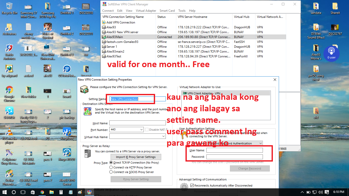This screenshot has width=349, height=196.
Task: Open the Virtual Adapter menu
Action: (x=146, y=11)
